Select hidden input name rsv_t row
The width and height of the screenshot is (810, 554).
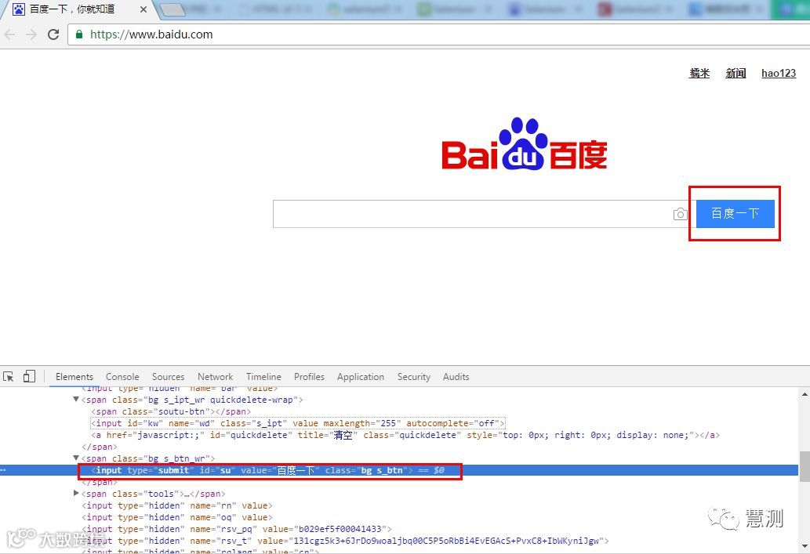(x=345, y=541)
